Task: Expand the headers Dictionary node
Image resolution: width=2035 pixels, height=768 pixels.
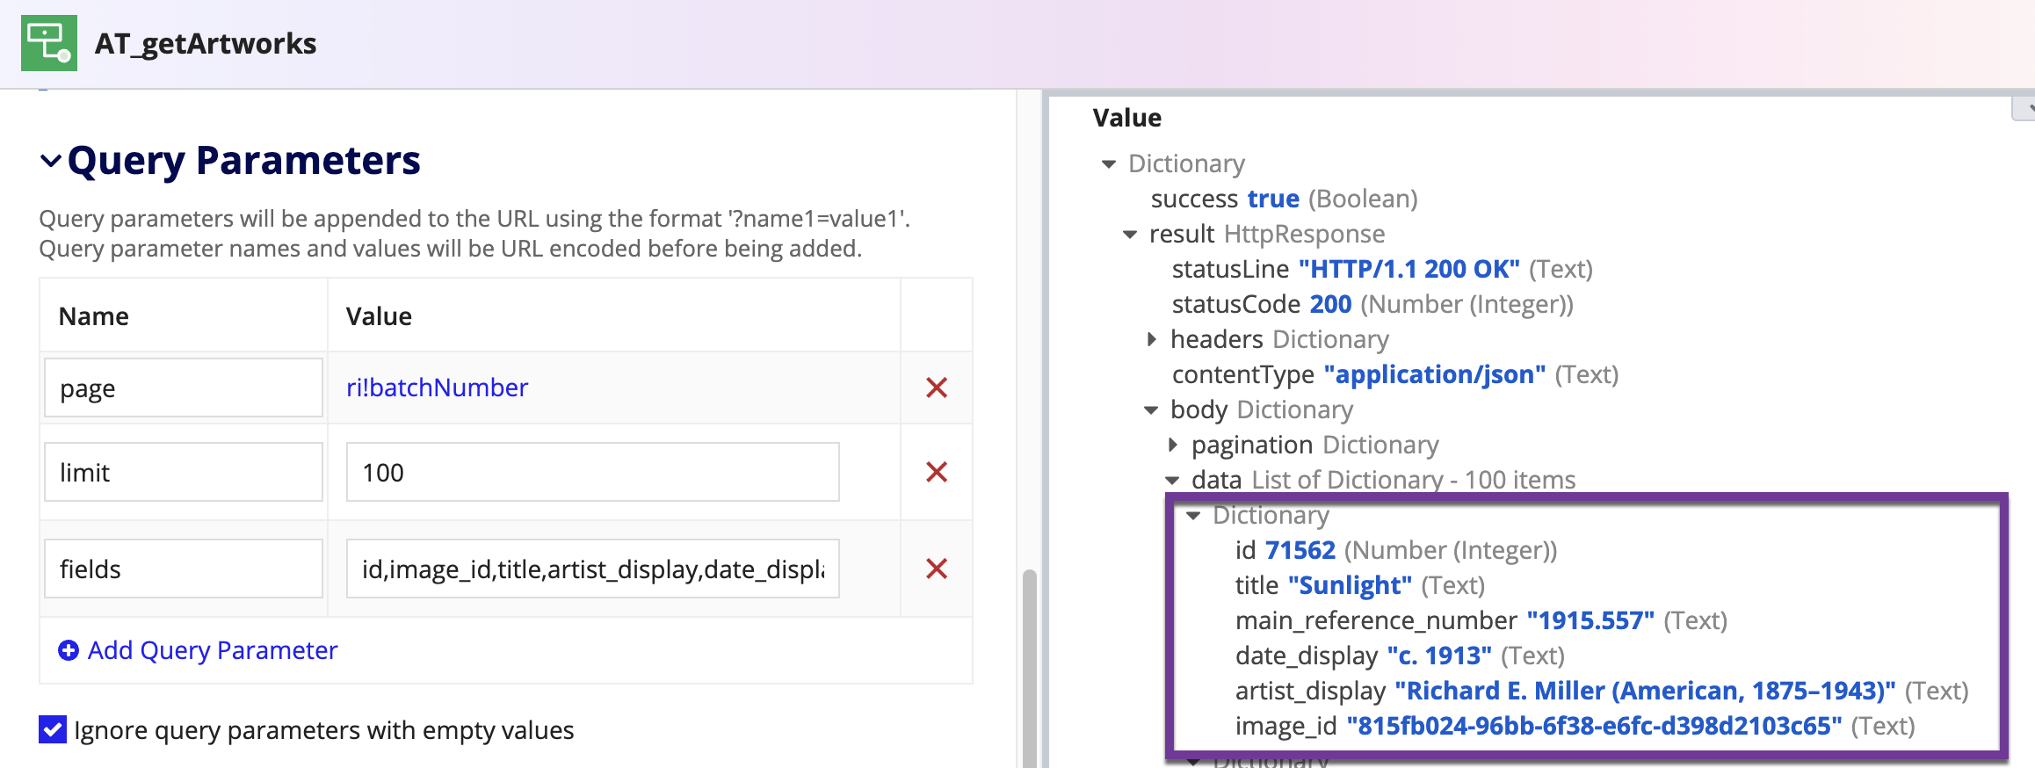Action: (x=1151, y=339)
